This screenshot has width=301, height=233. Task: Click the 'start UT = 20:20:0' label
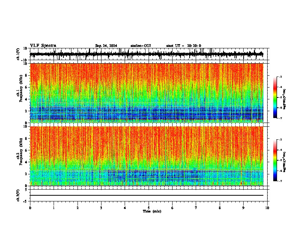click(184, 46)
